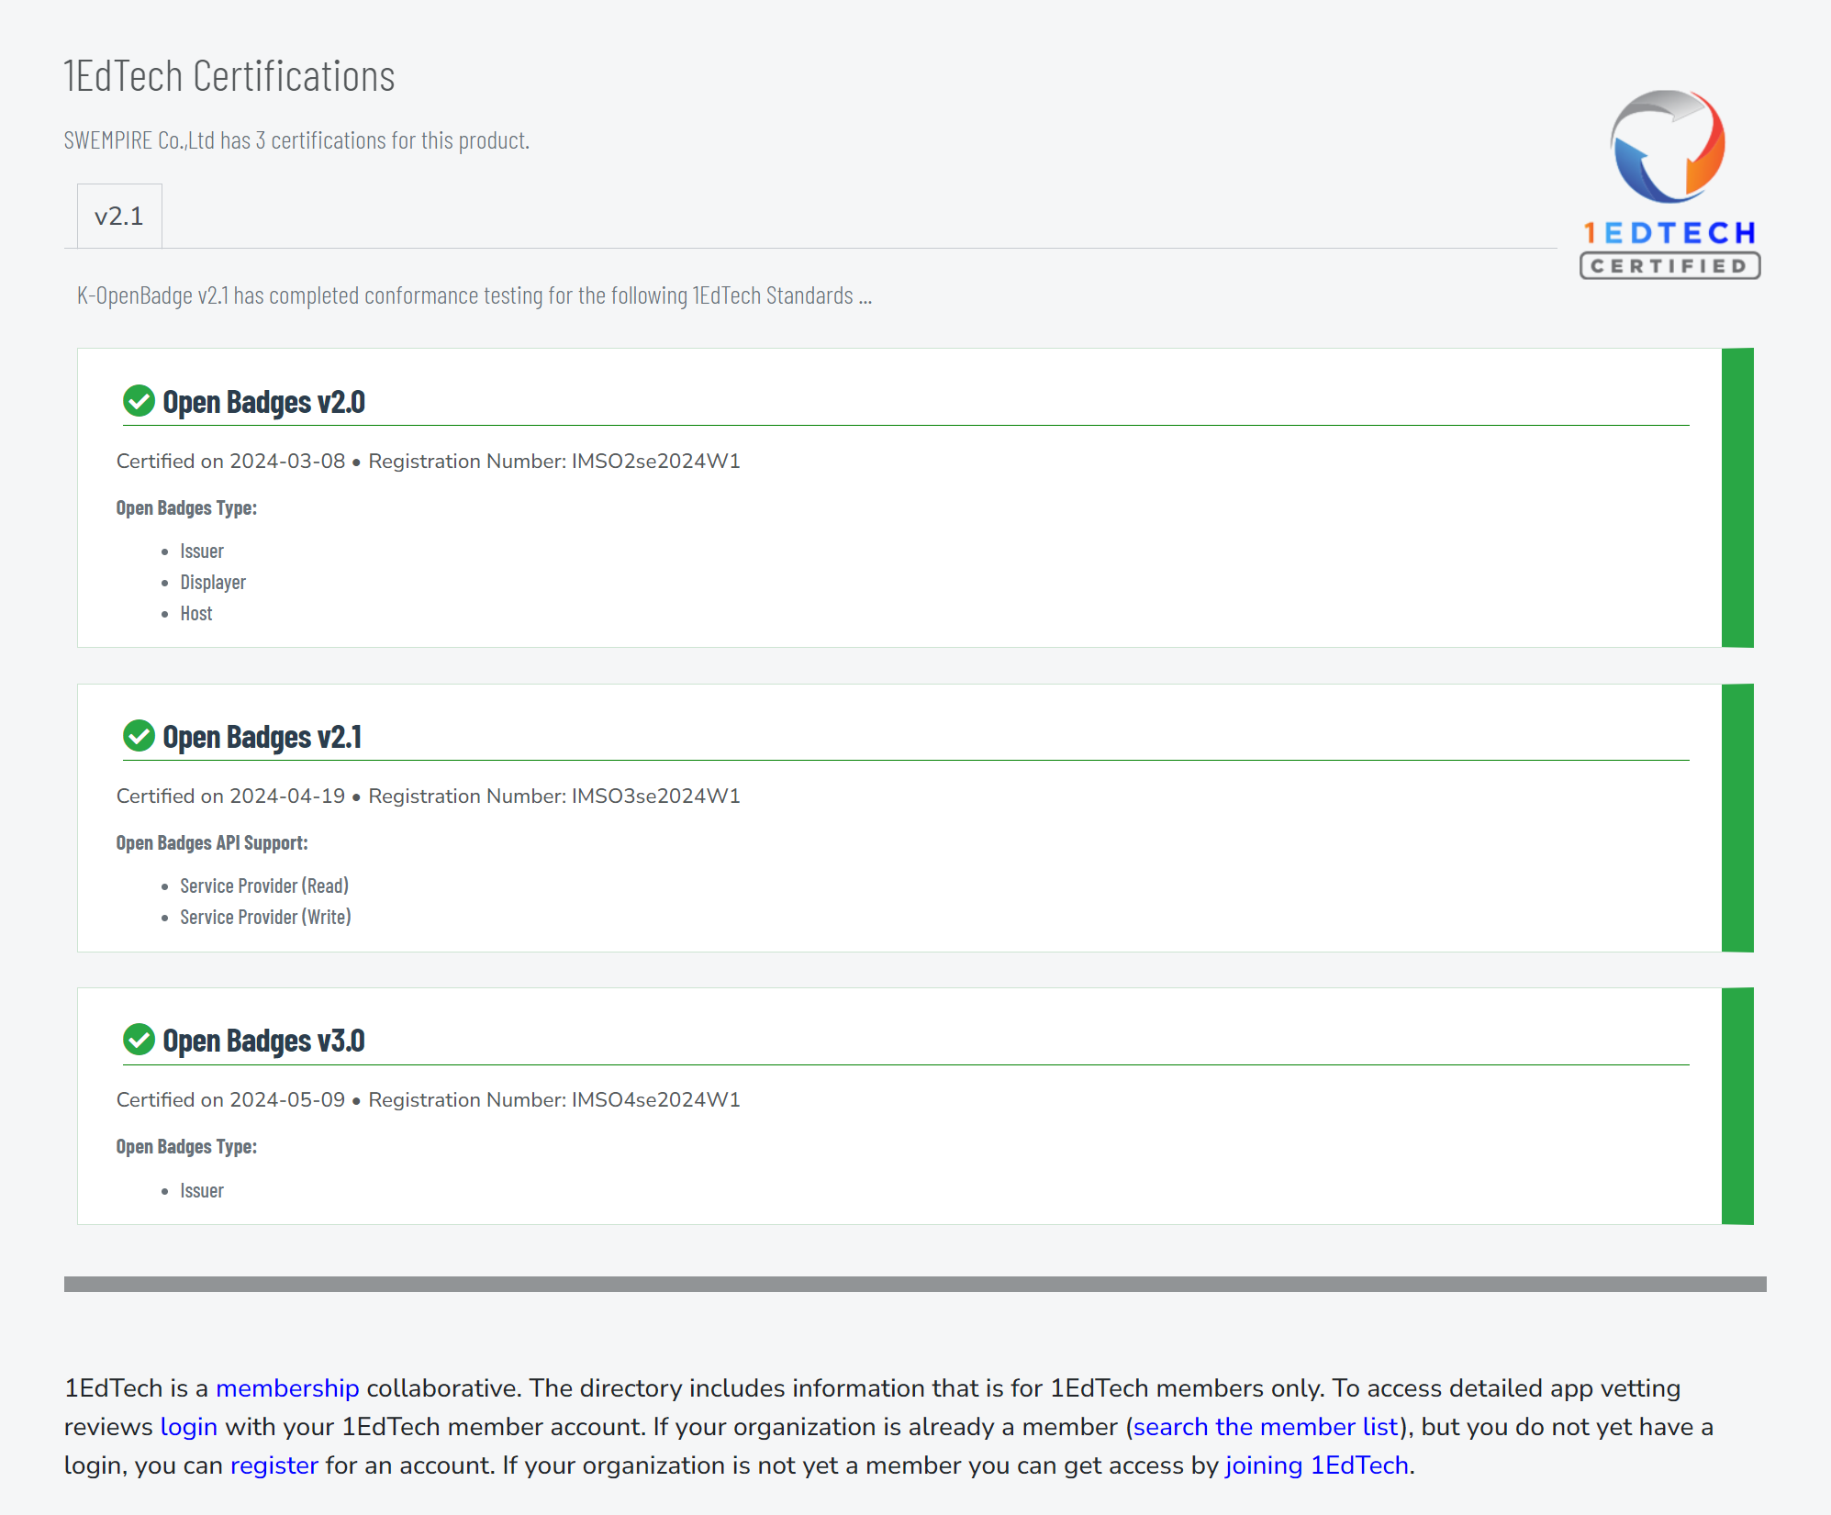
Task: Open the membership link
Action: click(287, 1388)
